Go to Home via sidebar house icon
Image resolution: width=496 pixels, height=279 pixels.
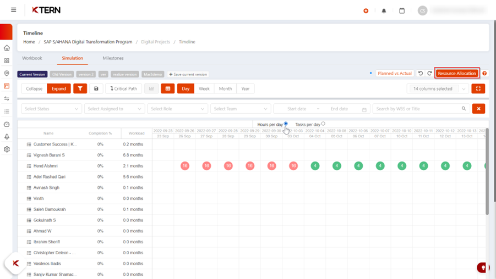click(7, 48)
